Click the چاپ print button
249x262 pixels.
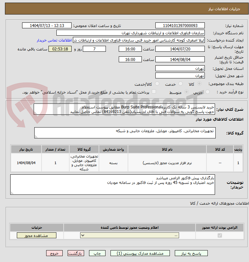(x=97, y=253)
